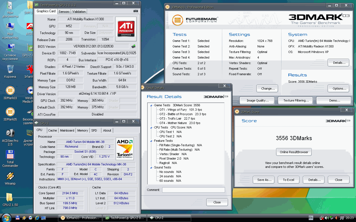
Task: Save BIOS via the green chip icon
Action: [x=133, y=46]
